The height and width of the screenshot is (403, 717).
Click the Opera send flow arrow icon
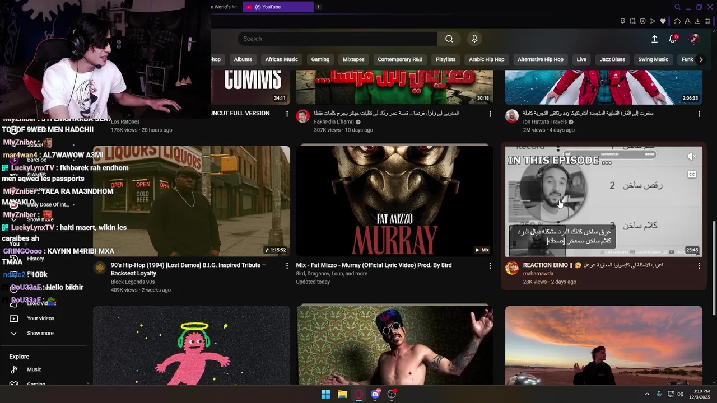pyautogui.click(x=653, y=21)
